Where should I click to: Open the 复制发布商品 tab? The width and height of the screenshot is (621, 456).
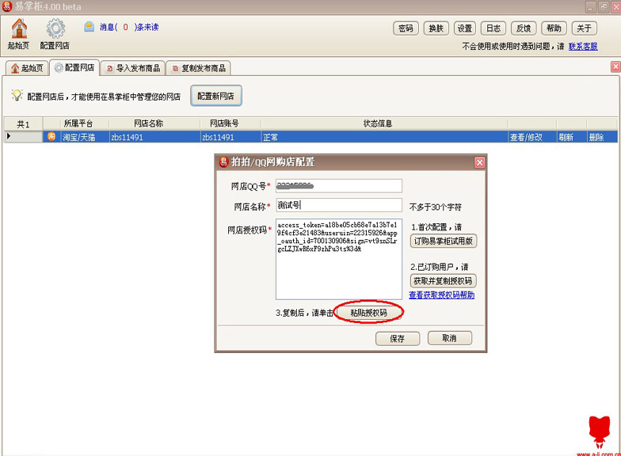click(198, 68)
